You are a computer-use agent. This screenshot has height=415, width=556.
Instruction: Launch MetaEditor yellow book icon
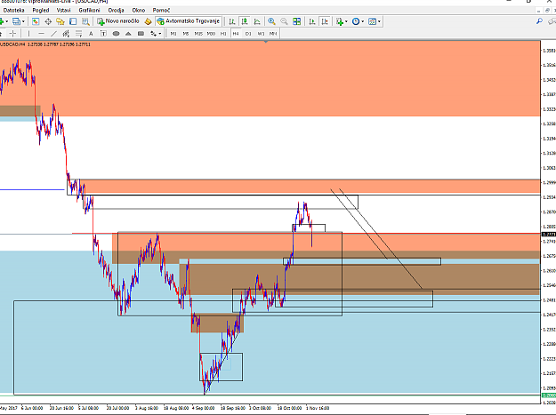tap(148, 21)
